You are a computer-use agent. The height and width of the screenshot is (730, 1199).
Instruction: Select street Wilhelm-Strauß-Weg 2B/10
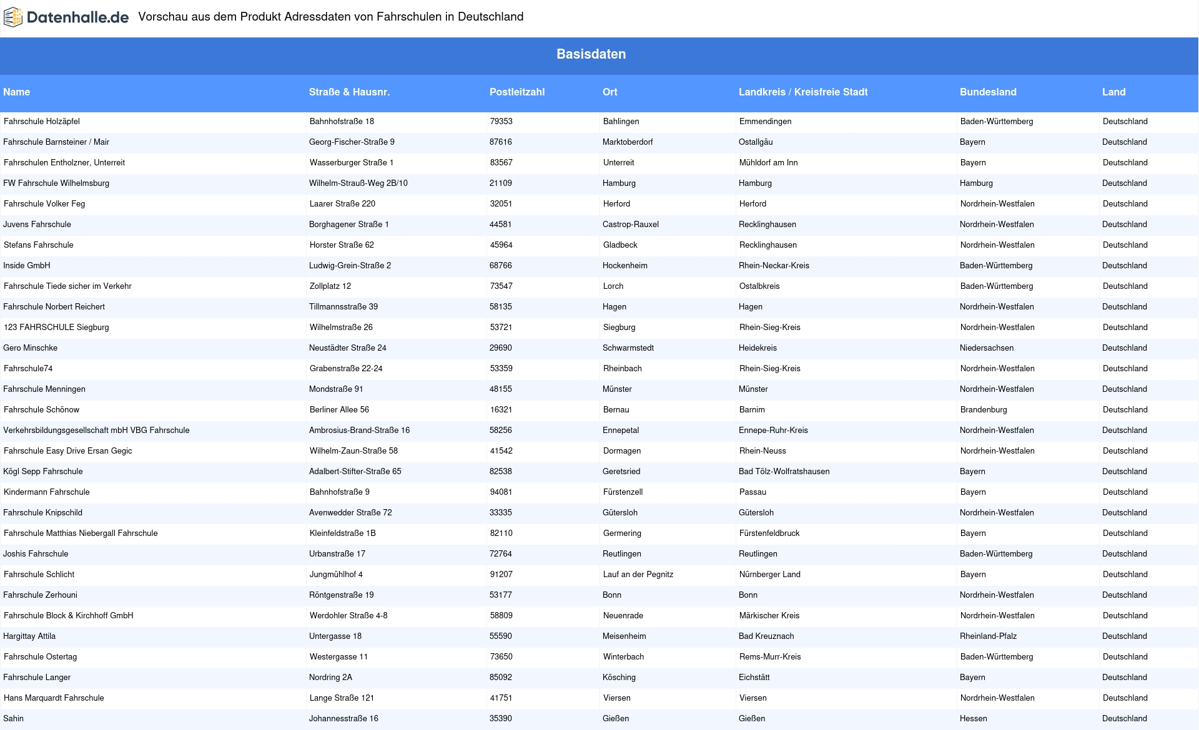point(358,183)
